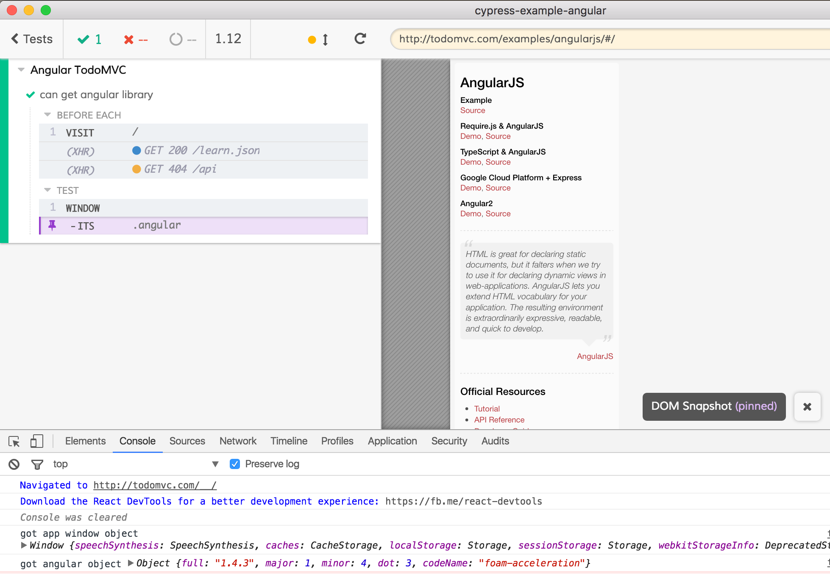
Task: Open the API Reference link
Action: [x=499, y=420]
